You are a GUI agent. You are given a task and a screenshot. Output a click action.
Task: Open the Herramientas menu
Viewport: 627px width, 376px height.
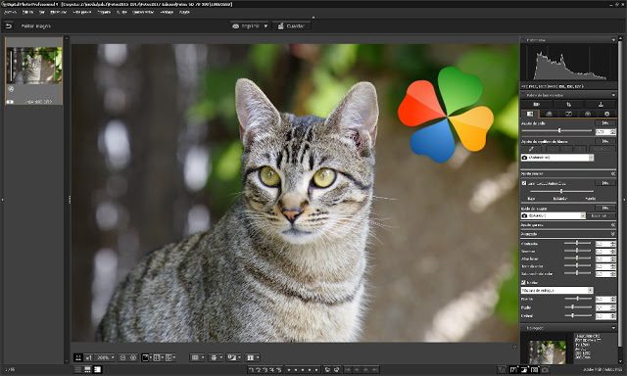pos(143,12)
